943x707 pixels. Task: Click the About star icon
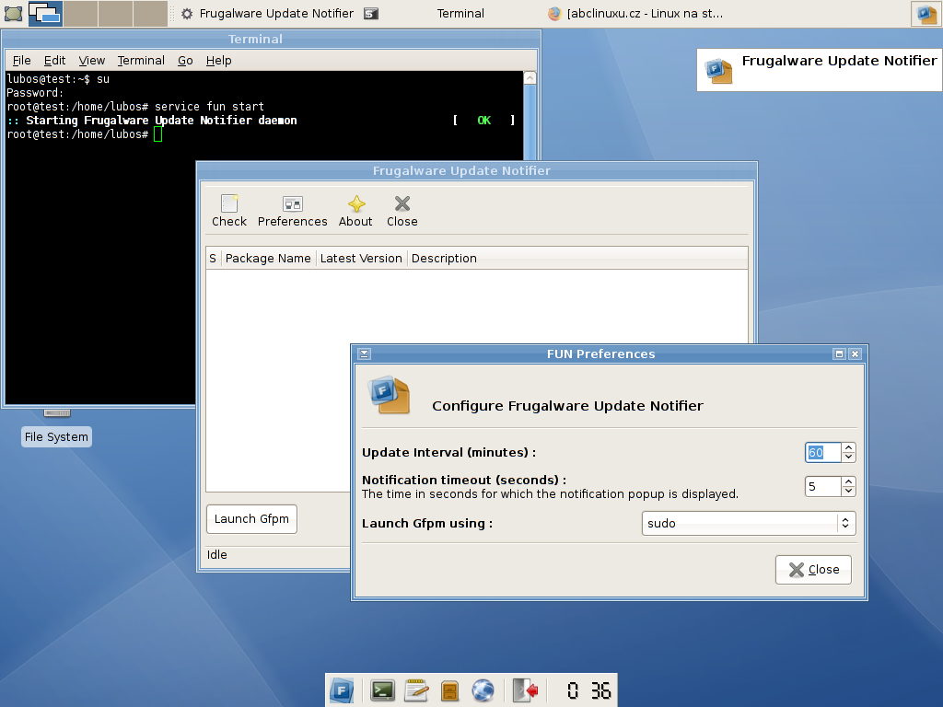(x=356, y=203)
